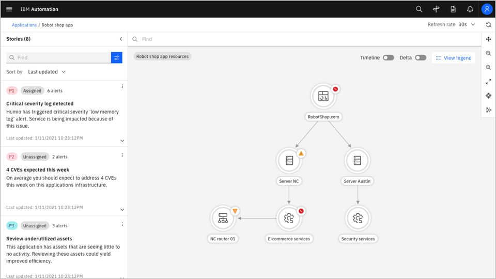
Task: Select the RobotShop.com topology node
Action: coord(323,96)
